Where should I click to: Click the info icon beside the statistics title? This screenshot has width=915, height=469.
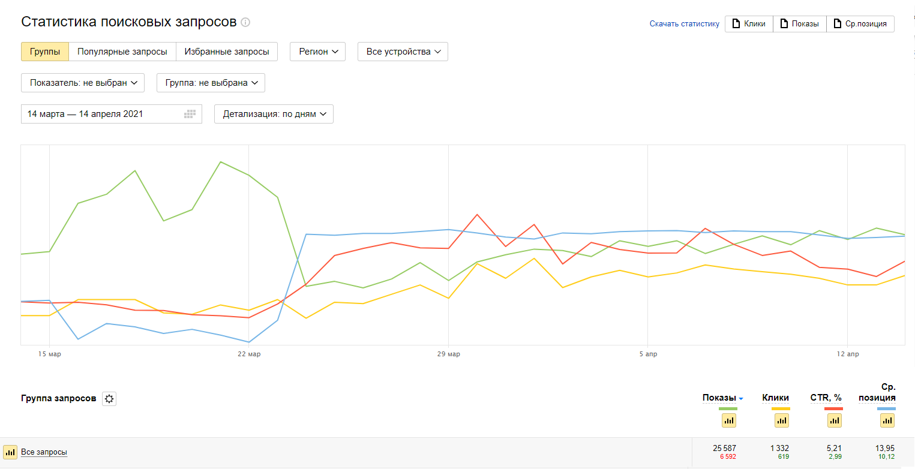pyautogui.click(x=245, y=22)
